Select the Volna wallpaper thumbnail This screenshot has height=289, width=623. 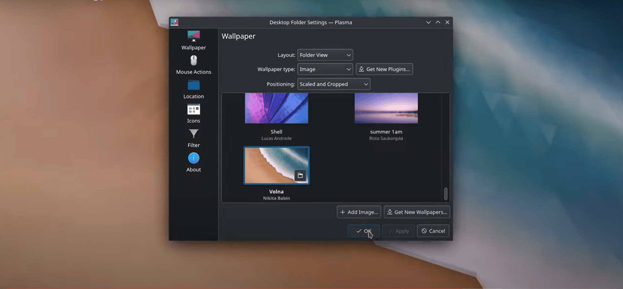coord(276,165)
